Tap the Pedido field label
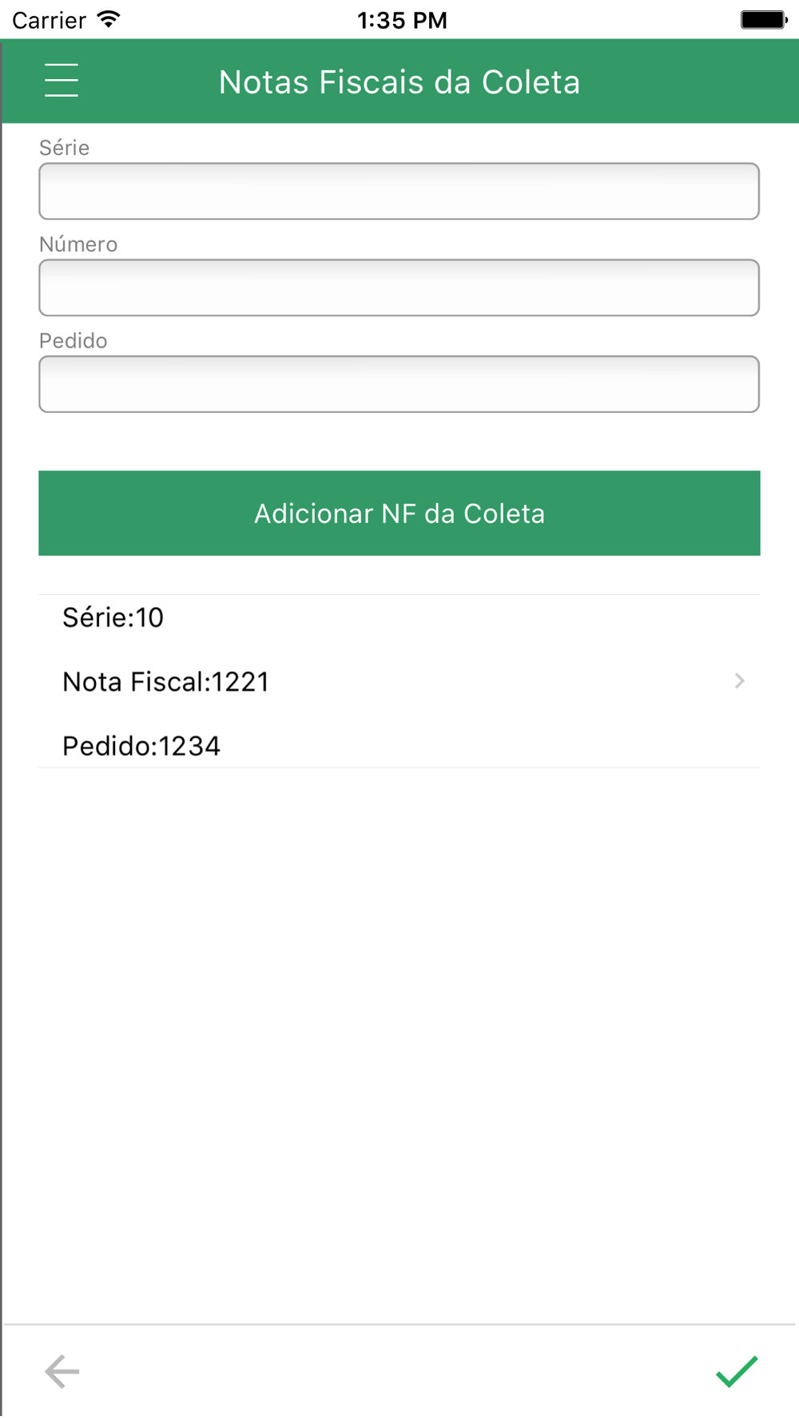Viewport: 799px width, 1420px height. coord(73,341)
